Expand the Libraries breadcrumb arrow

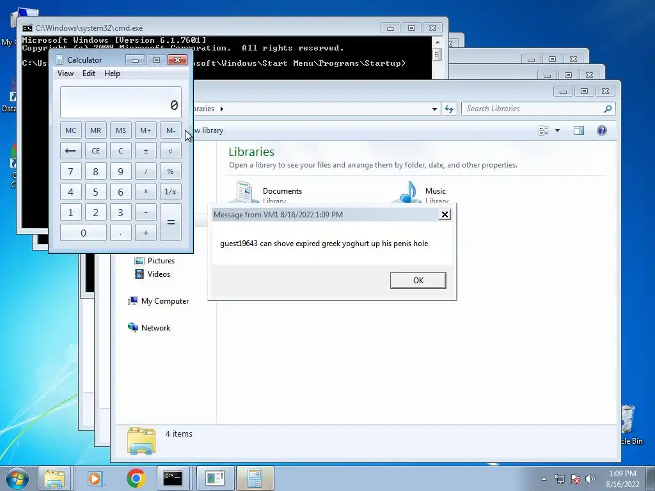click(x=221, y=109)
